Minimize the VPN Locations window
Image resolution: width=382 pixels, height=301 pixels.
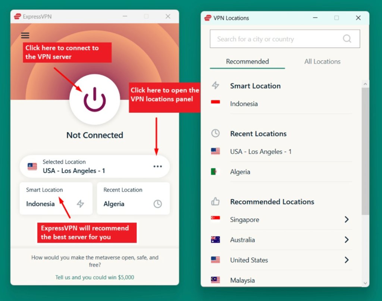(x=315, y=18)
